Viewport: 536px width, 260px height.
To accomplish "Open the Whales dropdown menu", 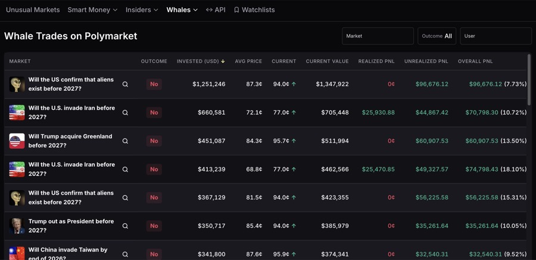I will click(x=182, y=10).
